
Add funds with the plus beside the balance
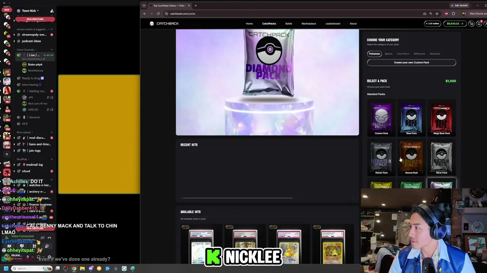coord(462,24)
